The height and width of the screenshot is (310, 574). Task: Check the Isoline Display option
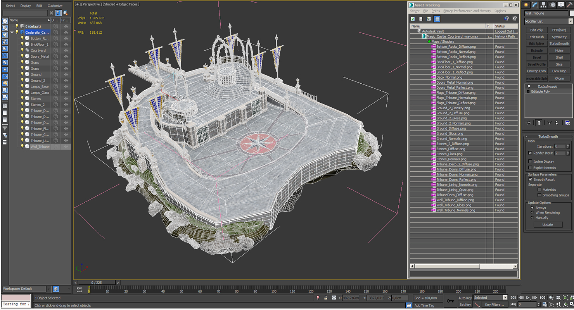530,161
